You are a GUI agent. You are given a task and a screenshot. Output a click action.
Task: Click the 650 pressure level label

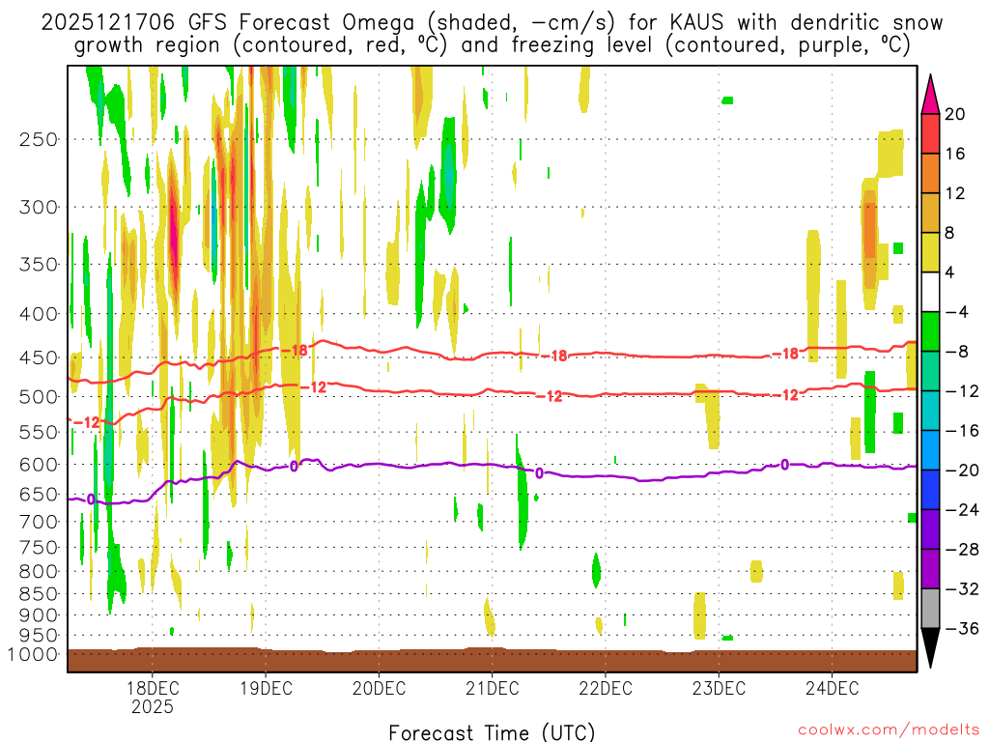(39, 494)
